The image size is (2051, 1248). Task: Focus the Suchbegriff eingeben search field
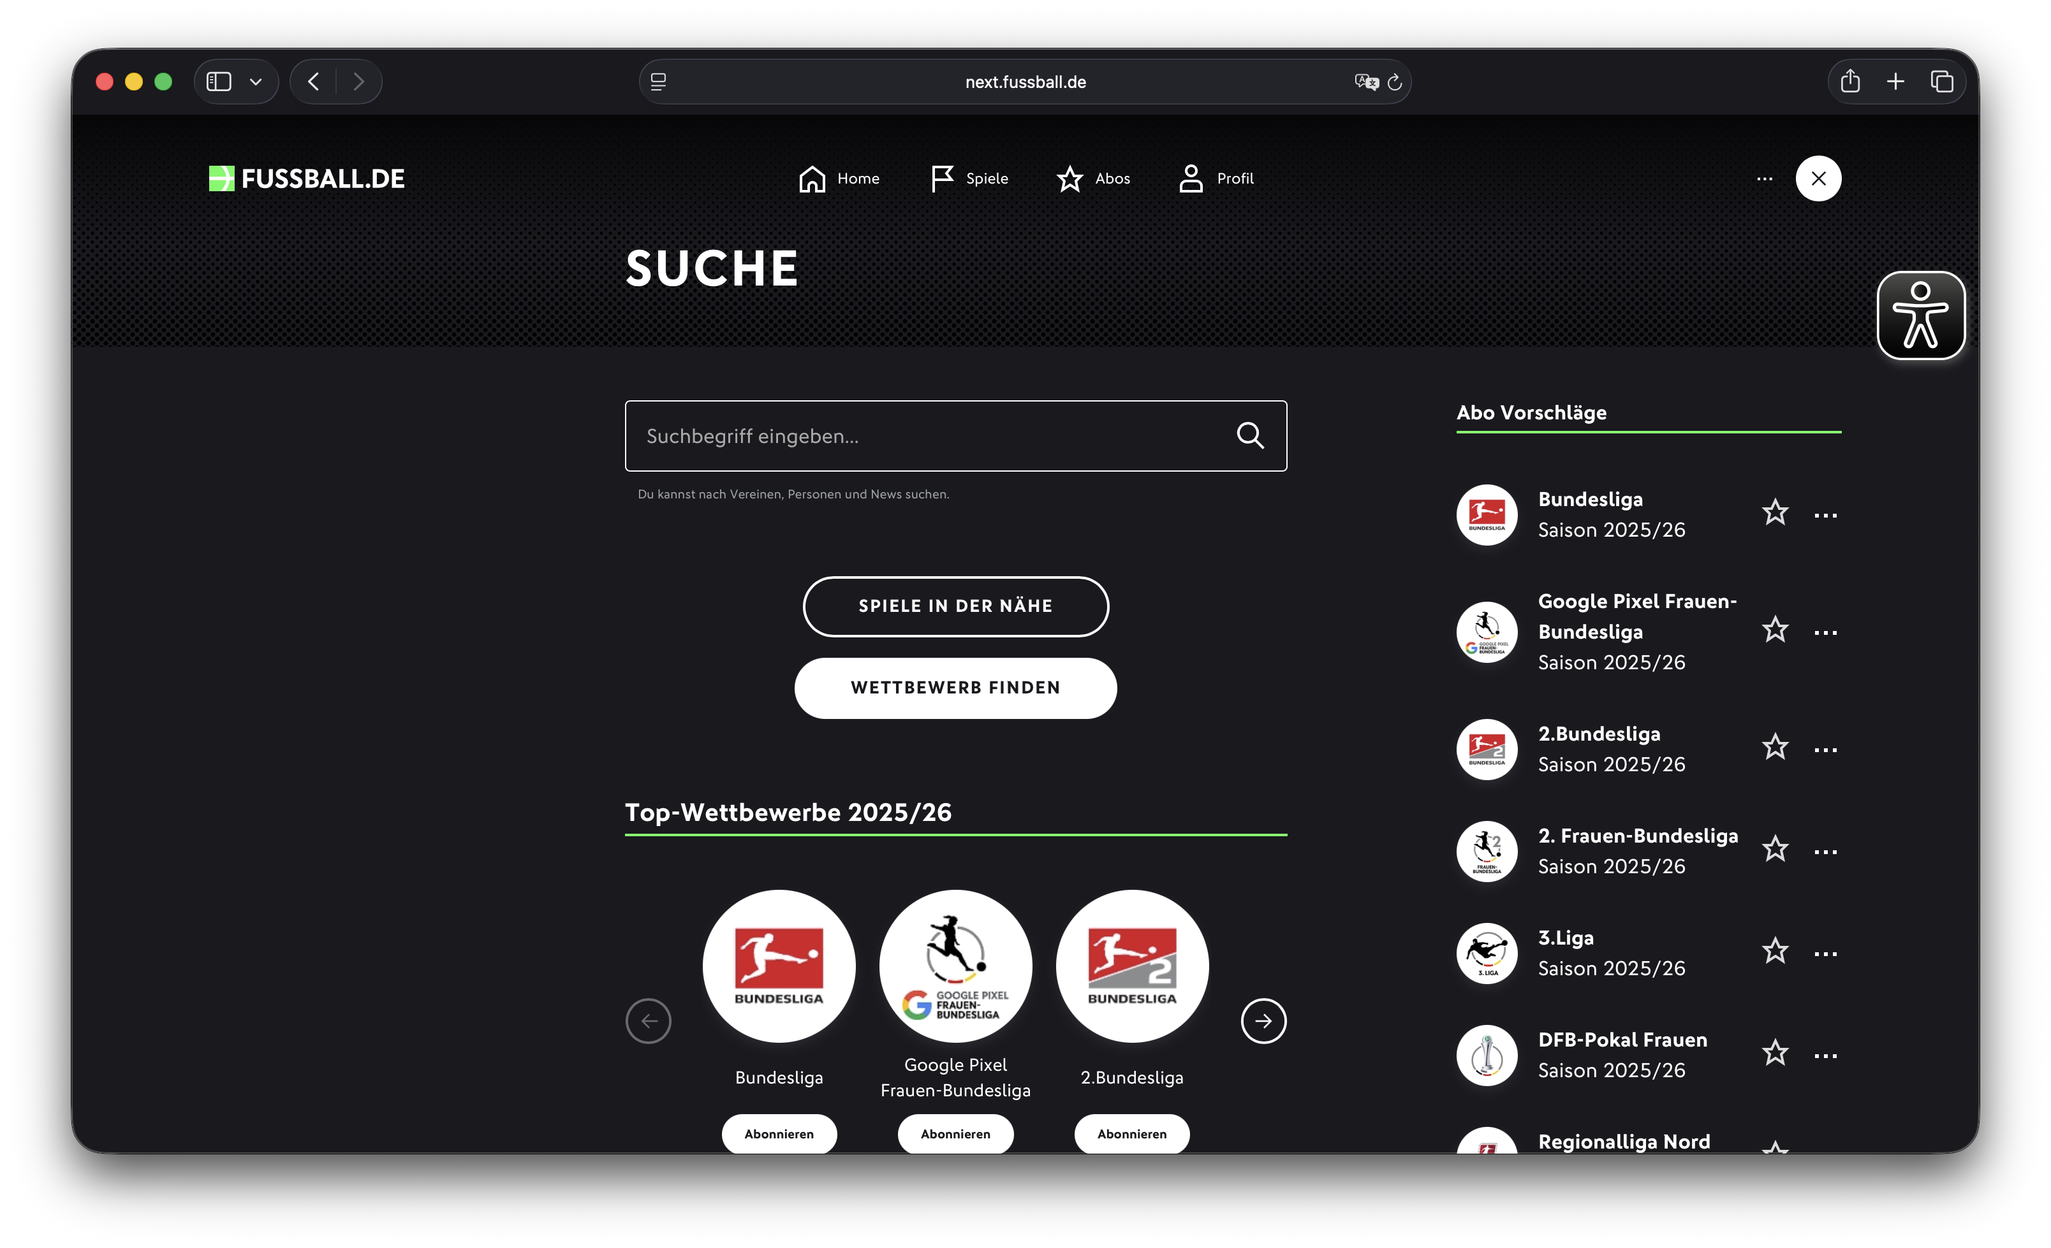tap(955, 435)
